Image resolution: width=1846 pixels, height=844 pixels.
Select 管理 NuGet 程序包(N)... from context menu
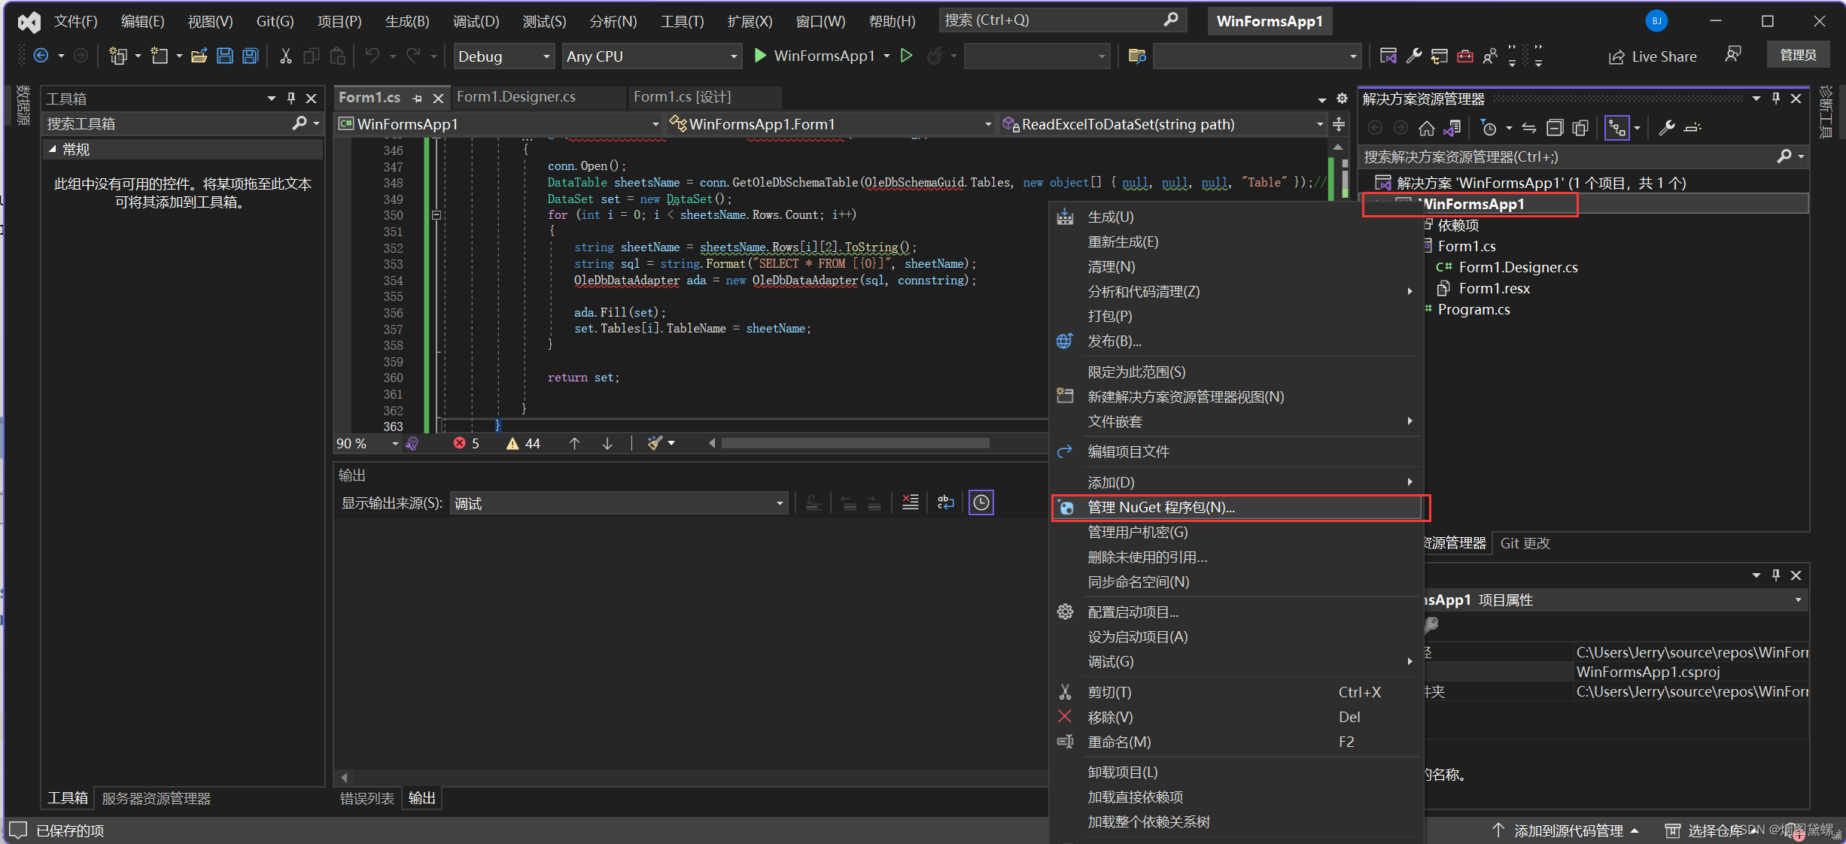click(x=1235, y=507)
